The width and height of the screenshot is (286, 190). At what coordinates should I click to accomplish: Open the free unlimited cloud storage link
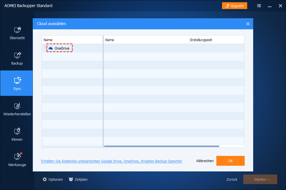(x=112, y=161)
